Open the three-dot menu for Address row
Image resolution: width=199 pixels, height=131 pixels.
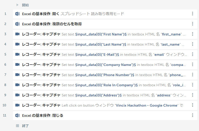pyautogui.click(x=193, y=95)
